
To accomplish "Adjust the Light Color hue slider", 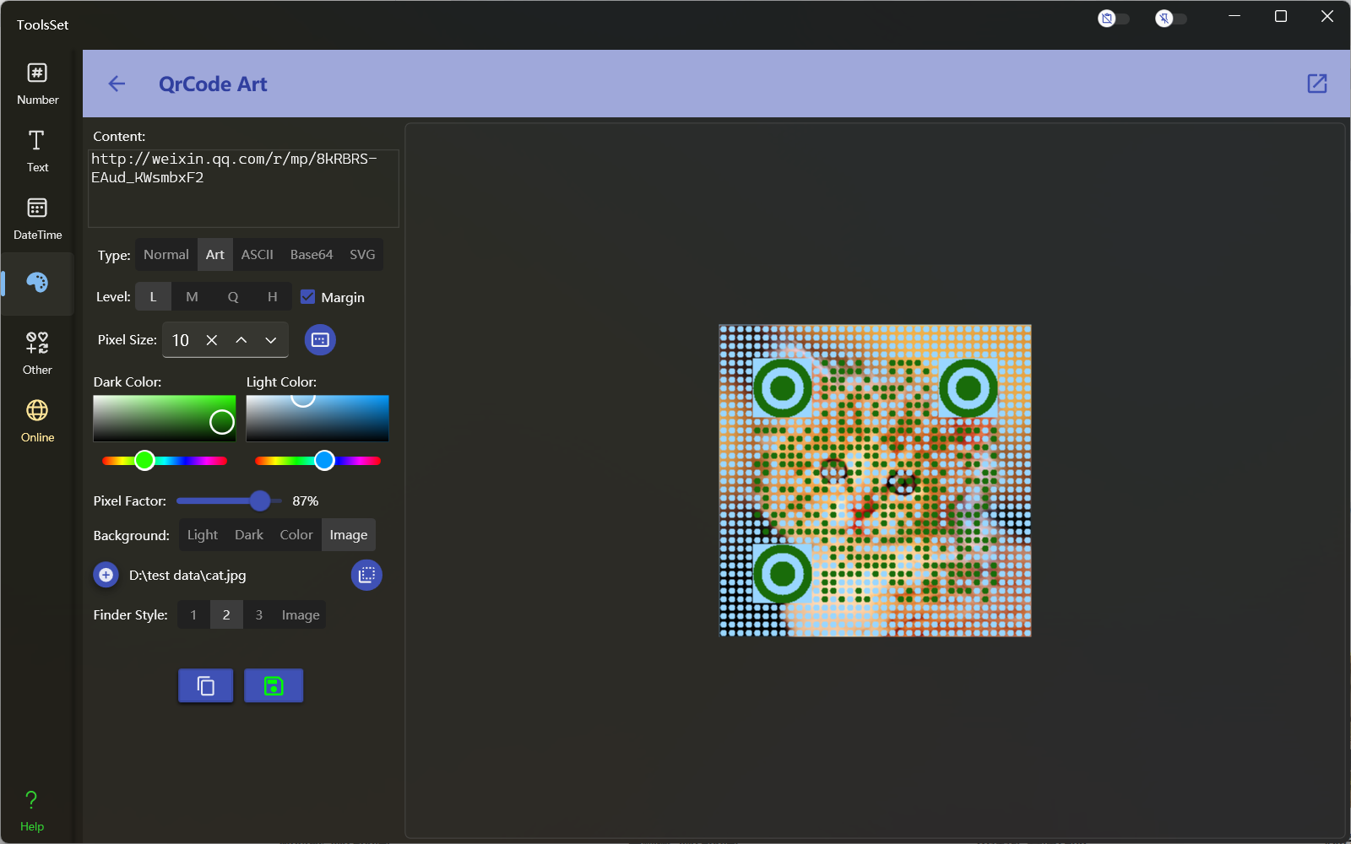I will [317, 461].
